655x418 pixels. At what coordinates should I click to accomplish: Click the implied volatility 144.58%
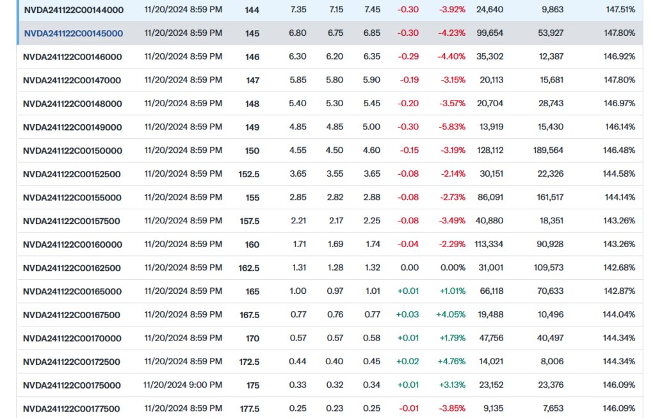[619, 173]
